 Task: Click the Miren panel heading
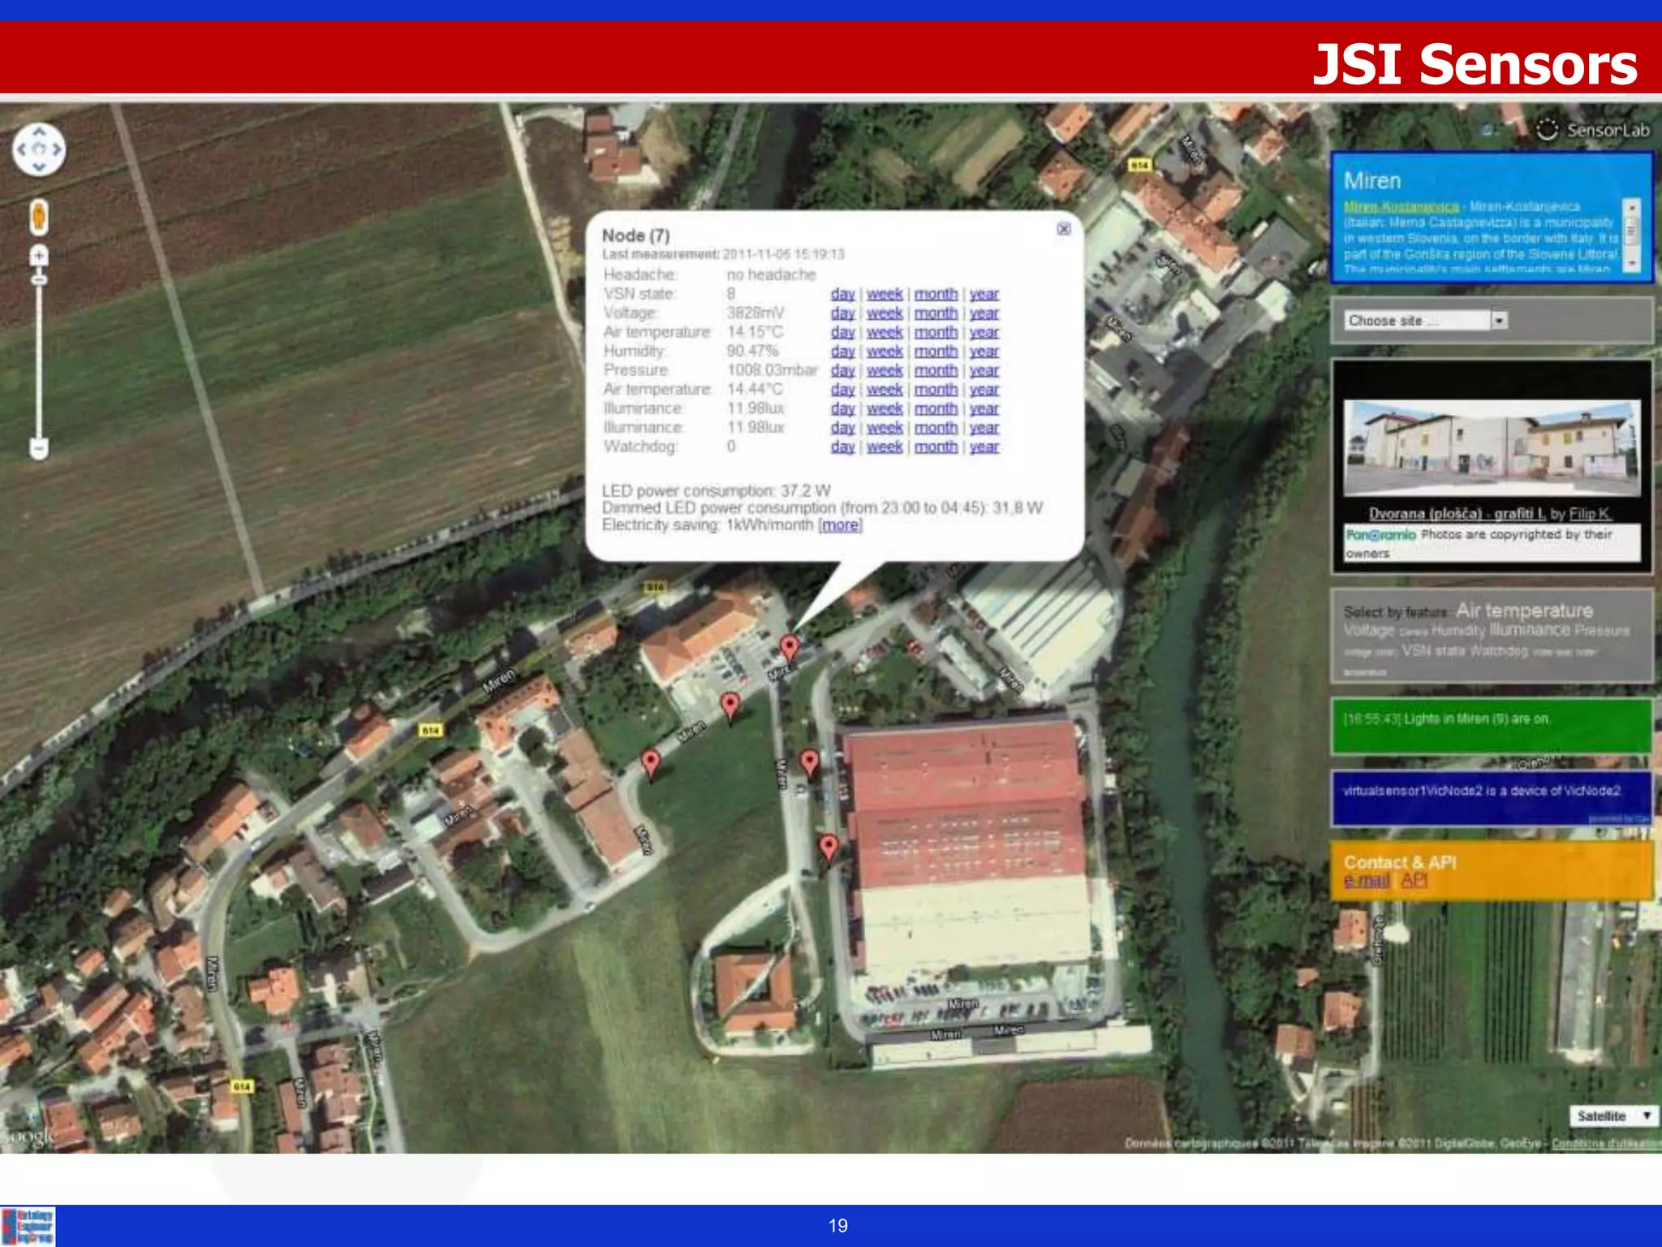1372,180
